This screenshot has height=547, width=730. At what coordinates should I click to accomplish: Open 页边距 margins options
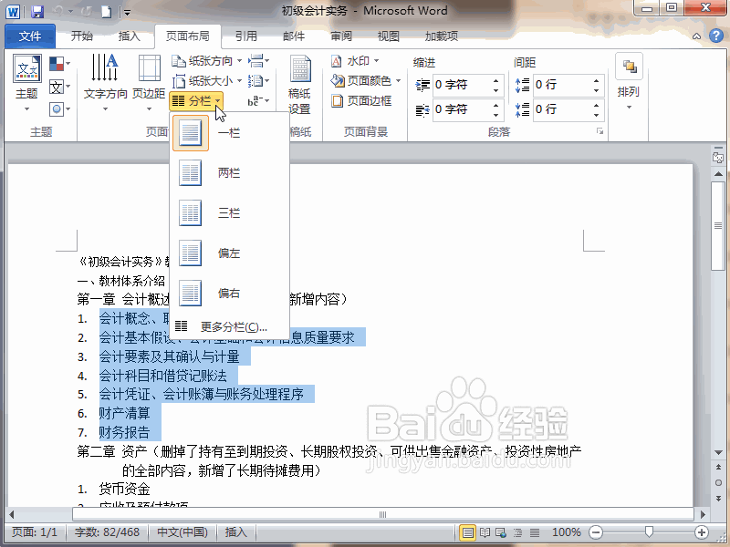[x=149, y=84]
